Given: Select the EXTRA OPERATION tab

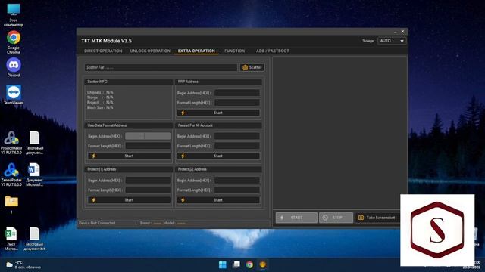Looking at the screenshot, I should (196, 51).
